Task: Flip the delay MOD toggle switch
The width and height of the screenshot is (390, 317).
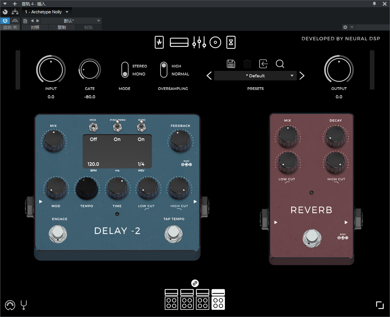Action: pos(93,128)
